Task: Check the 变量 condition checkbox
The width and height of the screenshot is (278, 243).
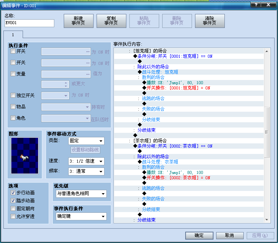Action: coord(13,74)
